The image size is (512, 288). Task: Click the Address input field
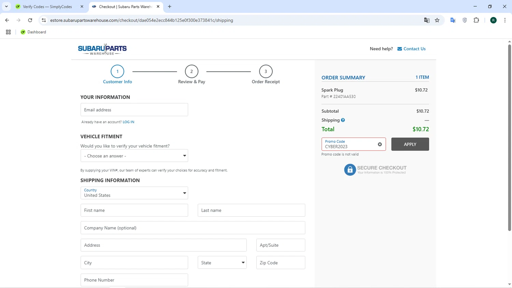(163, 245)
